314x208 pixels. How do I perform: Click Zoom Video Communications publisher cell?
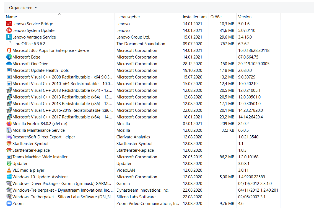pos(147,203)
